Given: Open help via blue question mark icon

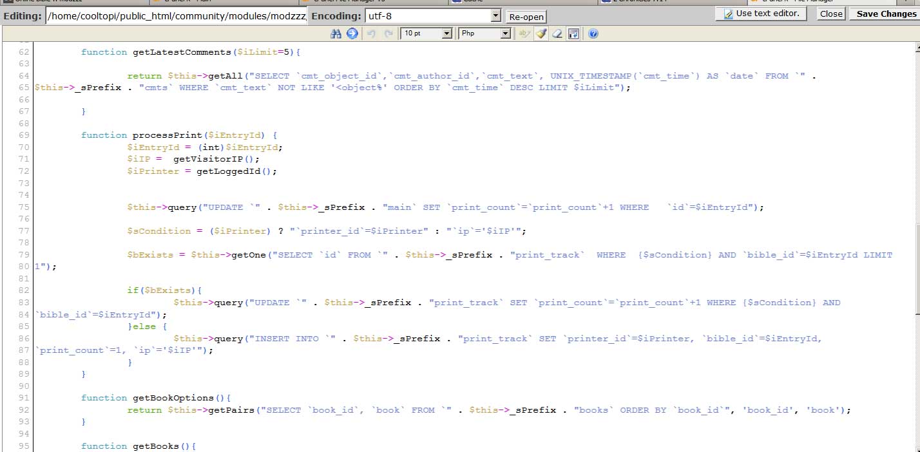Looking at the screenshot, I should [x=593, y=33].
